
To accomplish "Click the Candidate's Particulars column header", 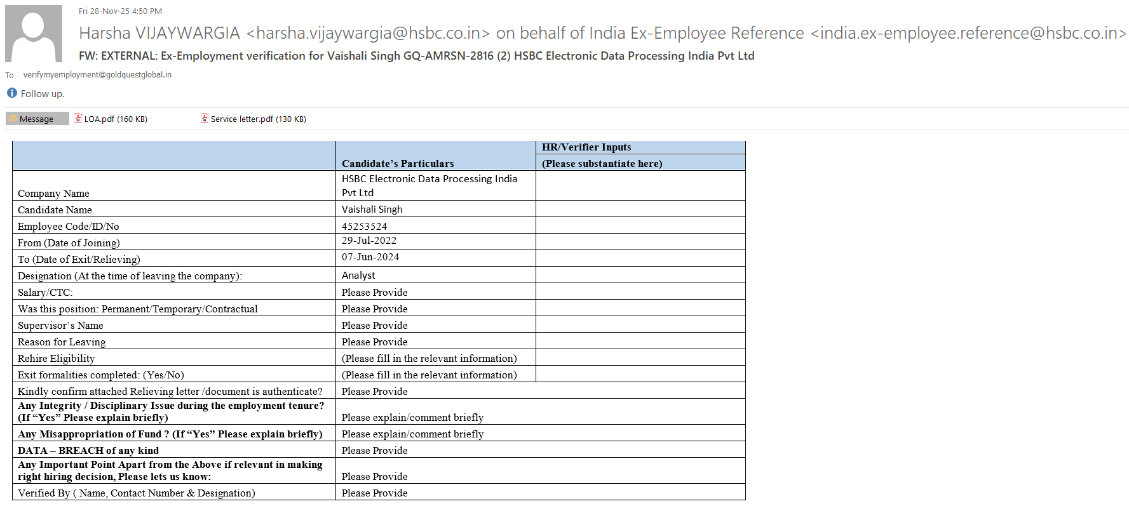I will click(398, 163).
